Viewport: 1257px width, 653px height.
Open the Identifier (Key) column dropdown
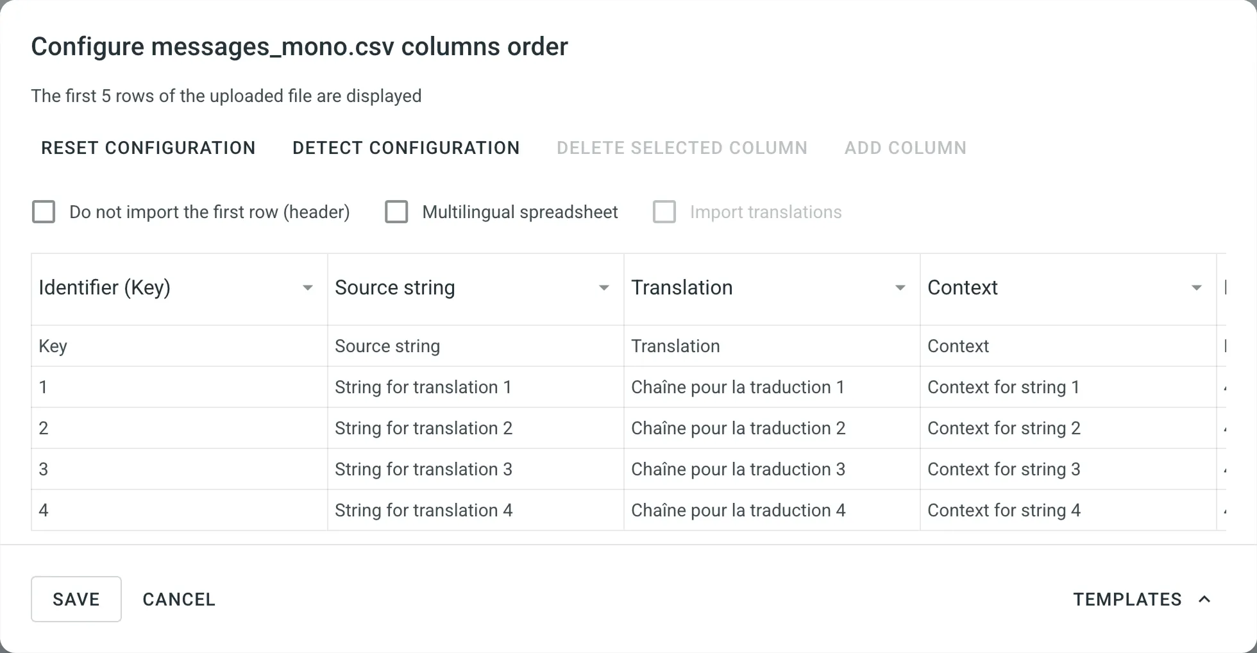(180, 288)
